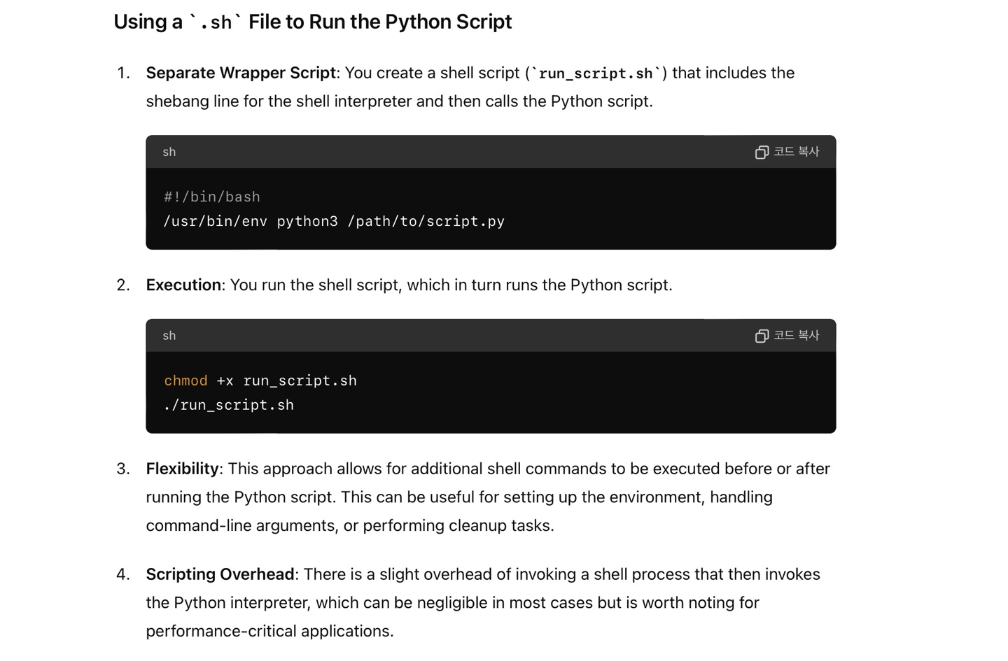Image resolution: width=1008 pixels, height=661 pixels.
Task: Click the /usr/bin/env python3 command line
Action: tap(334, 222)
